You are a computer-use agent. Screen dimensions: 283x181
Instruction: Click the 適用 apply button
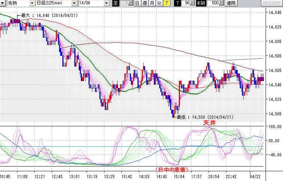click(x=231, y=3)
